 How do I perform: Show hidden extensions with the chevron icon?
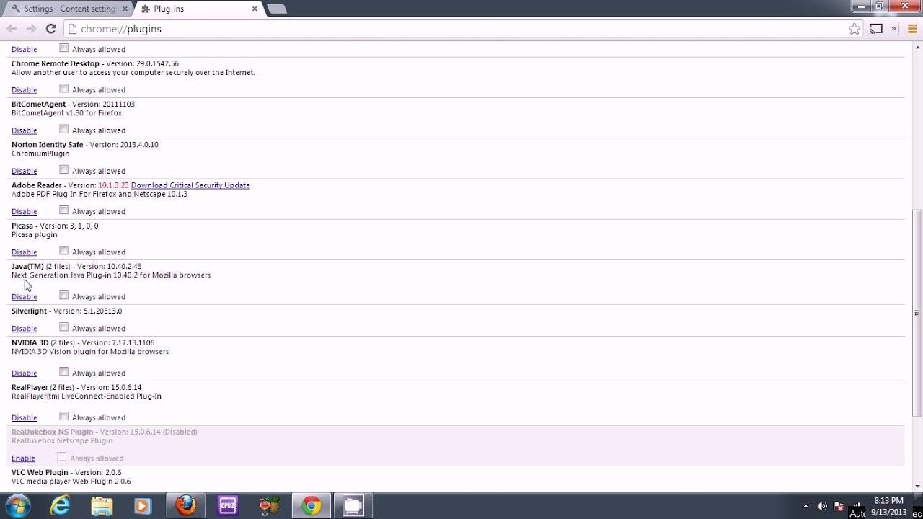pos(893,29)
